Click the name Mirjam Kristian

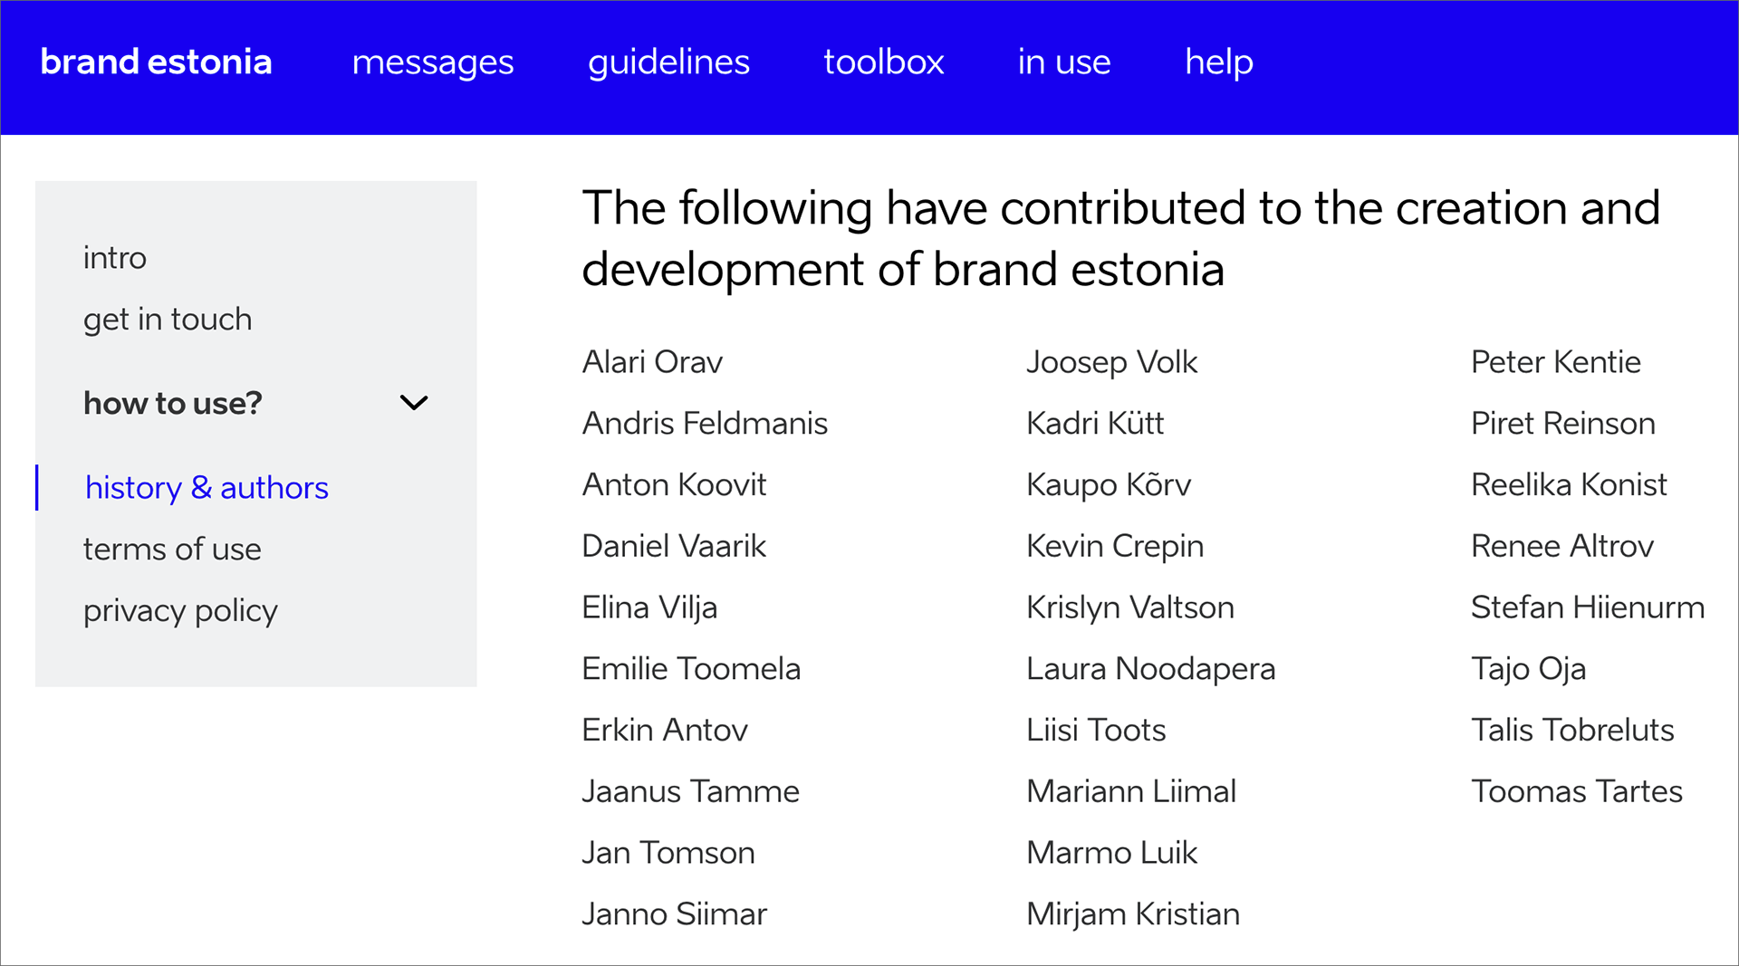tap(1133, 915)
